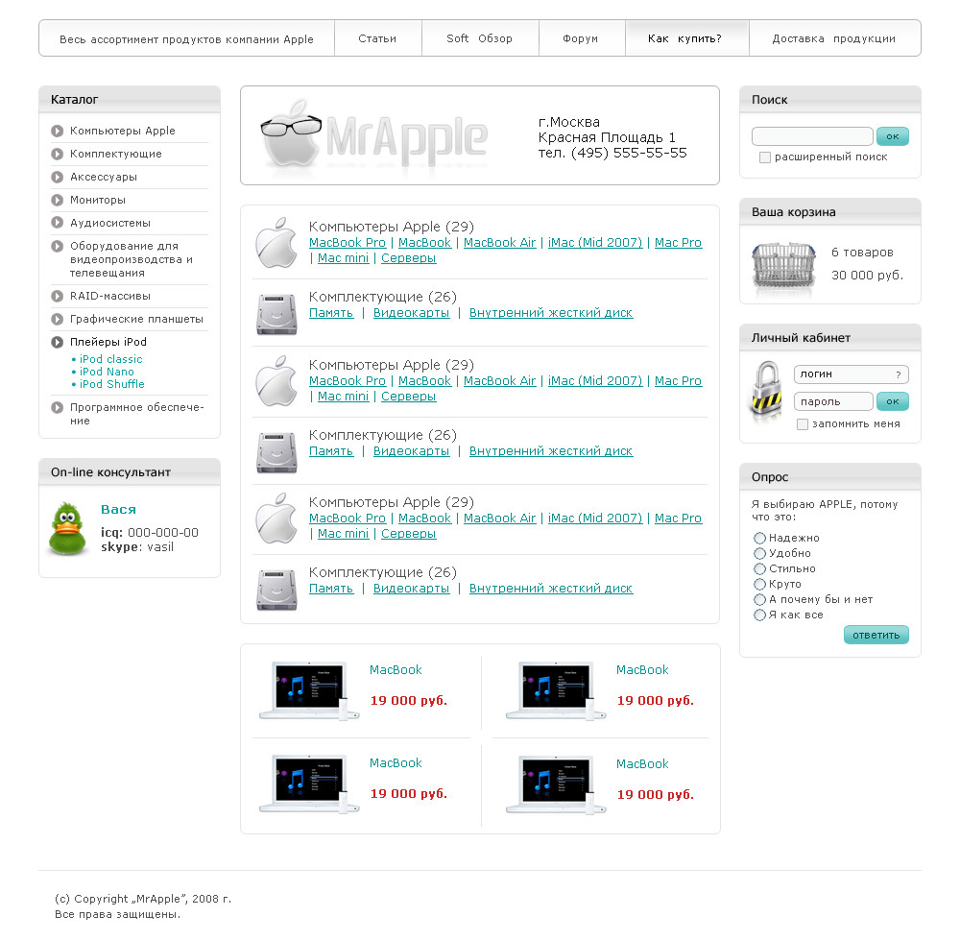The width and height of the screenshot is (960, 941).
Task: Click arrow bullet next to Аксессуары
Action: 57,177
